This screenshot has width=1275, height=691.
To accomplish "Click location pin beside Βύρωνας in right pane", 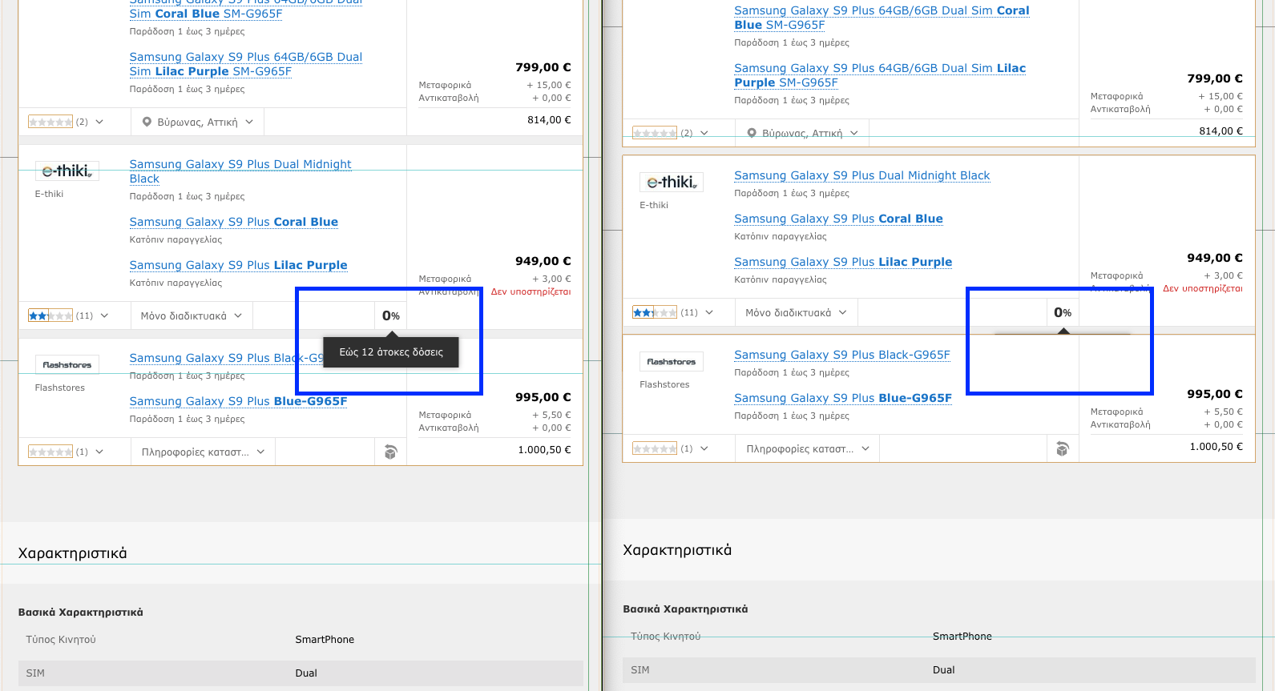I will coord(752,133).
